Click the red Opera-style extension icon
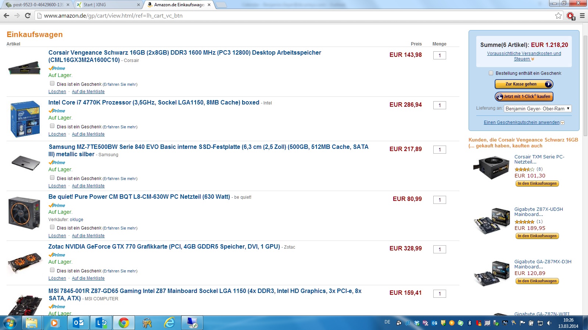 pos(570,16)
